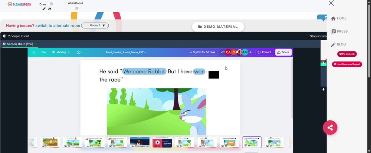The height and width of the screenshot is (153, 371).
Task: Click the rabbit illustration on slide
Action: 192,113
